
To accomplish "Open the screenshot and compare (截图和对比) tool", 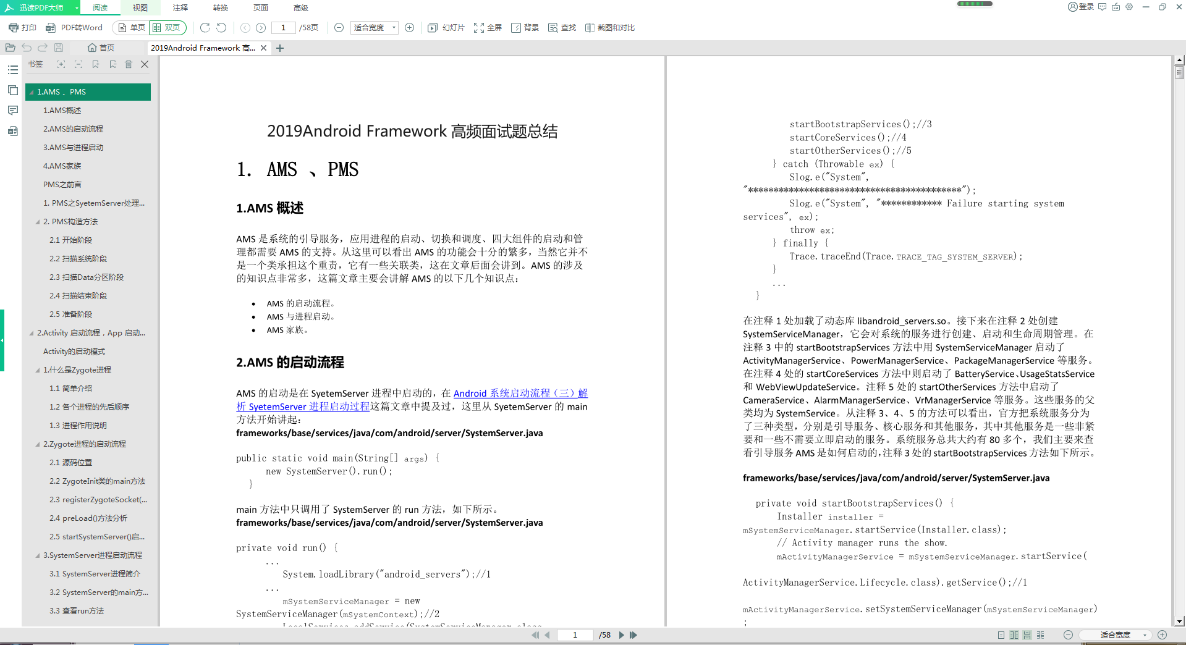I will pos(610,28).
